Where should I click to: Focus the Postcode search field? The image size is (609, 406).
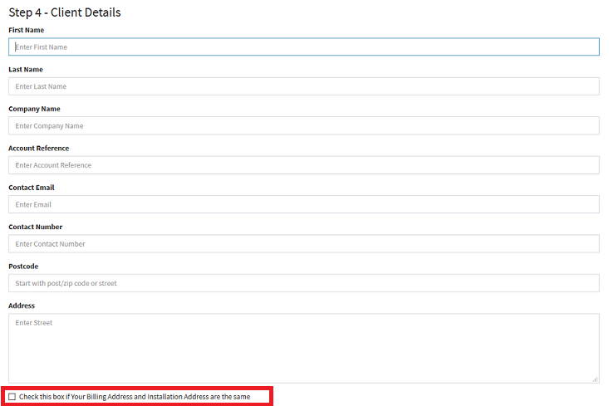click(304, 283)
